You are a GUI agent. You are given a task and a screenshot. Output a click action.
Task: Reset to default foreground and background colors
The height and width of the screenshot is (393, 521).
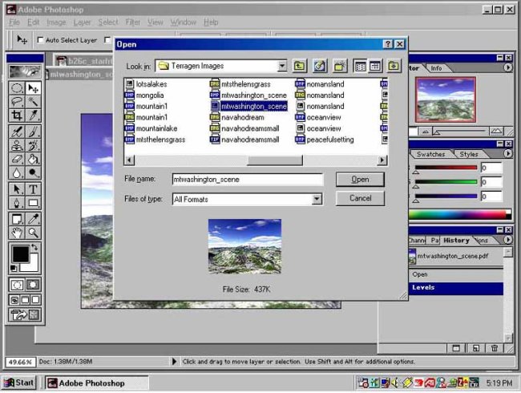coord(14,268)
